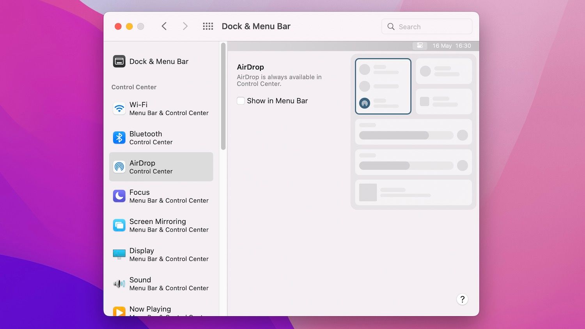The image size is (585, 329).
Task: Click the Sound speaker icon
Action: coord(119,283)
